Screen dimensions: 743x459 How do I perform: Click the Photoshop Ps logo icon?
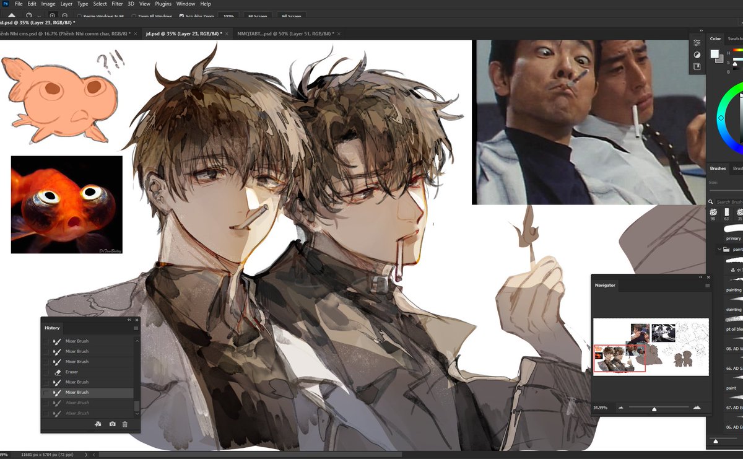[4, 4]
